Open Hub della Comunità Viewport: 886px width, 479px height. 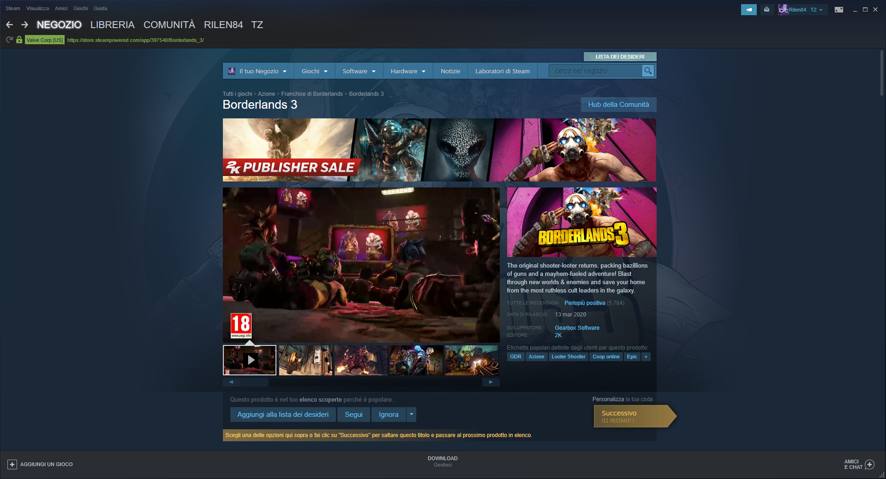click(x=618, y=105)
